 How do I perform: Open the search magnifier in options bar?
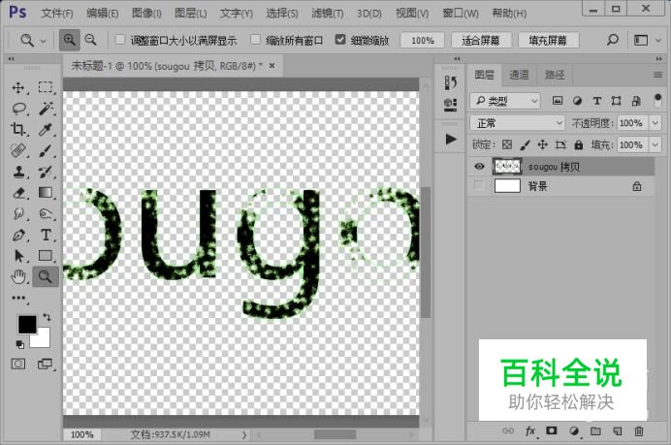point(613,40)
